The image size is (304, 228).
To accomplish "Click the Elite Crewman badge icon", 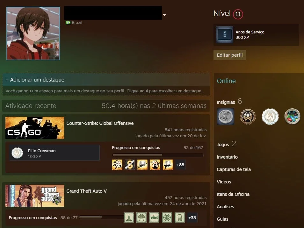I will coord(17,153).
